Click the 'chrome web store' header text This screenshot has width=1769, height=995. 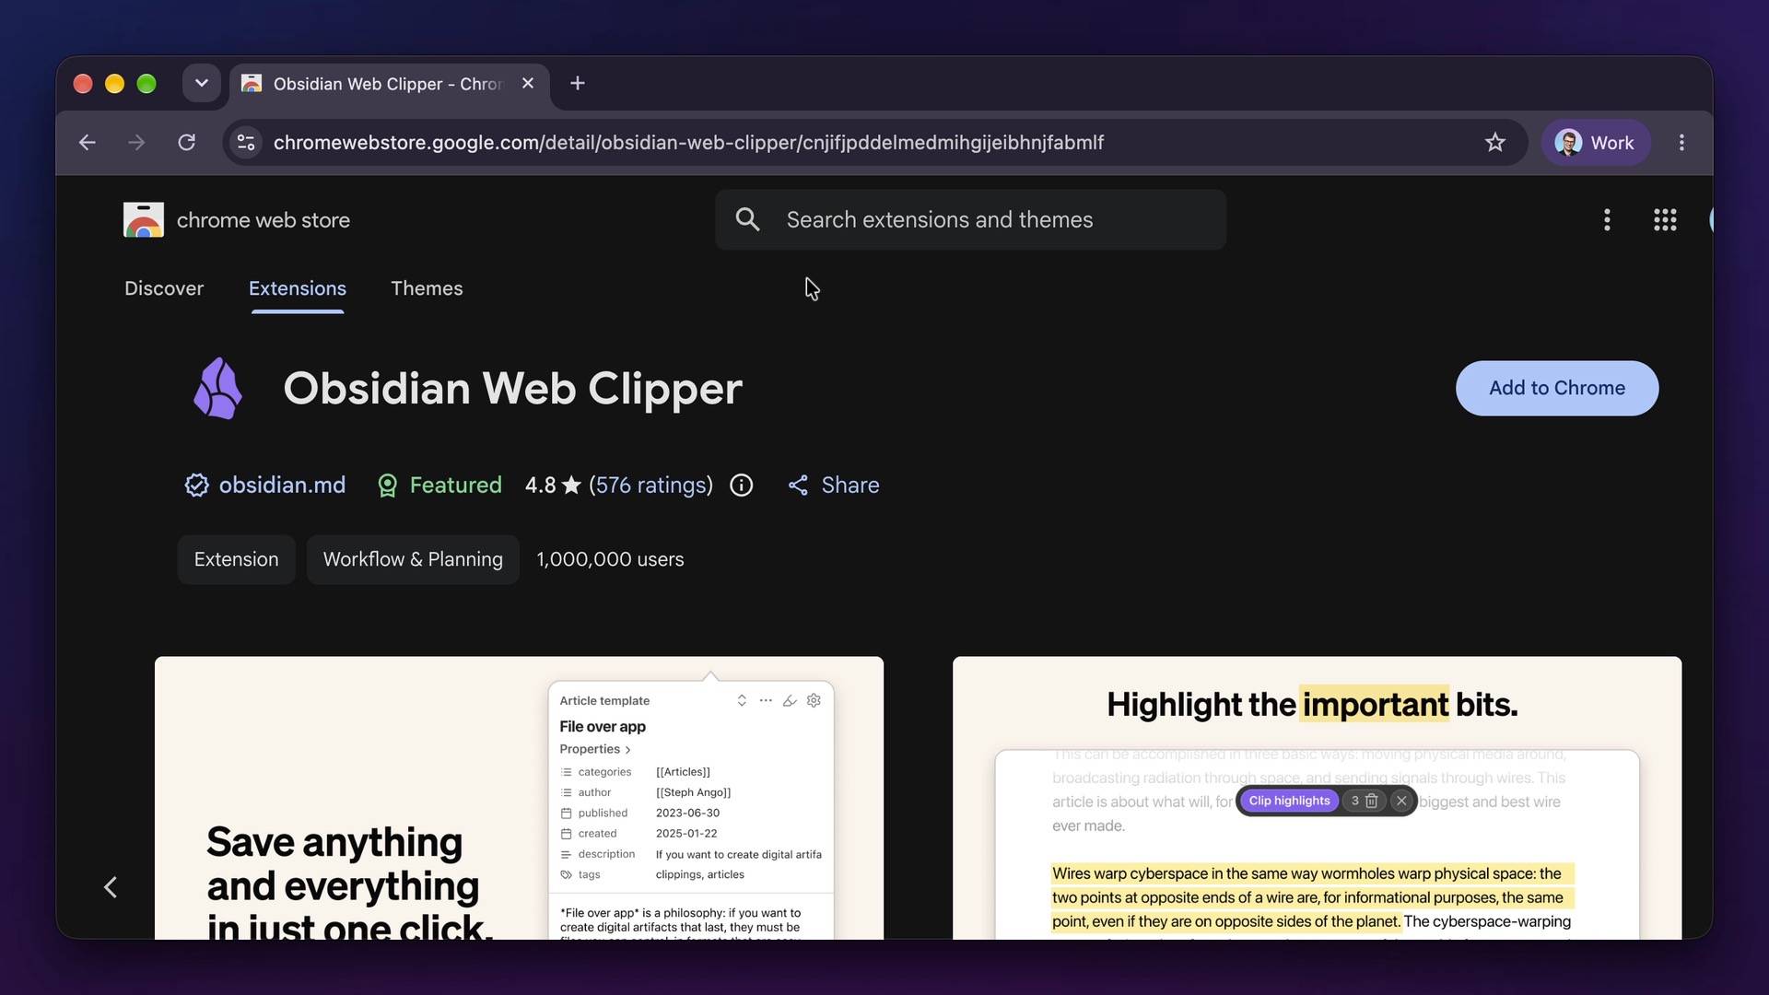(x=264, y=220)
